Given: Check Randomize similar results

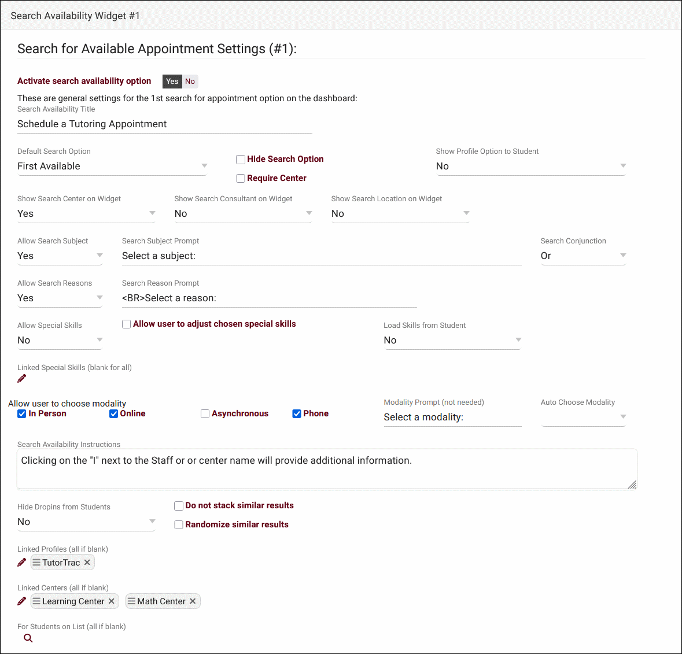Looking at the screenshot, I should [x=179, y=525].
